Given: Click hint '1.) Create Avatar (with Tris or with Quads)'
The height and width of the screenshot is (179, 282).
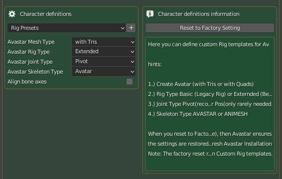Looking at the screenshot, I should [x=201, y=84].
